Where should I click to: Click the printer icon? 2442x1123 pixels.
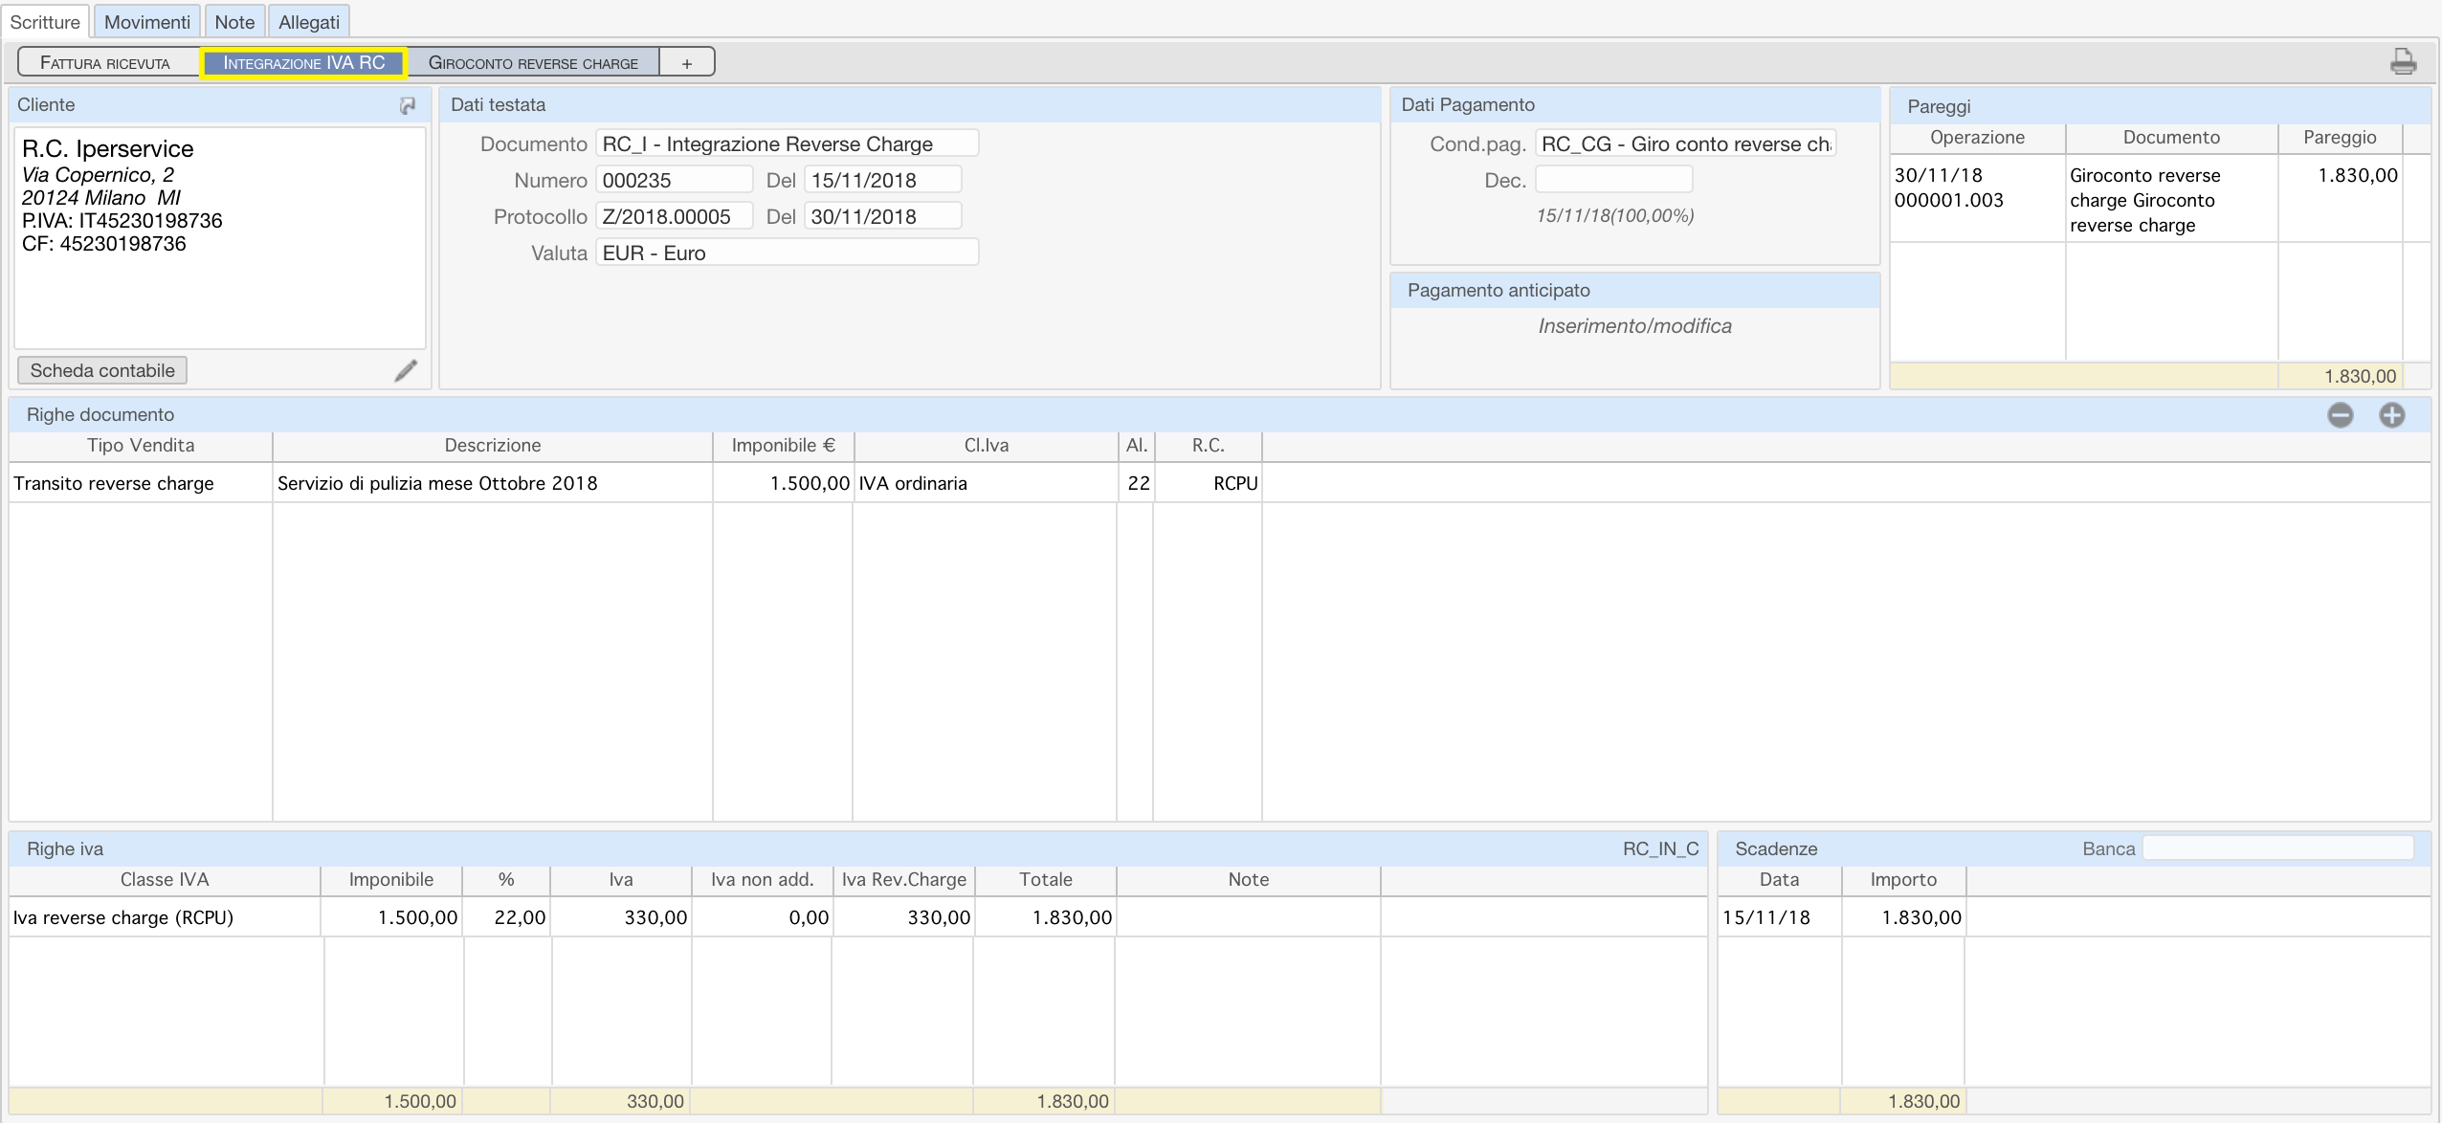point(2403,62)
